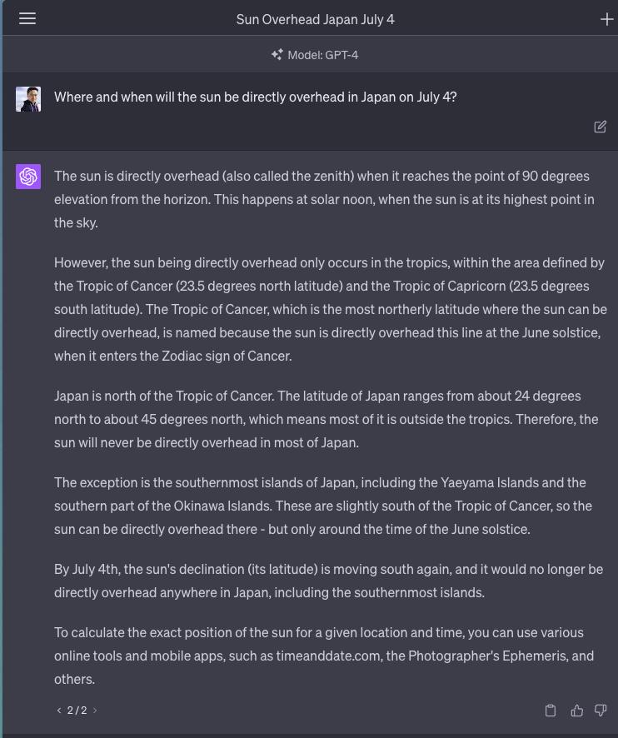Give the response a thumbs down

tap(601, 711)
